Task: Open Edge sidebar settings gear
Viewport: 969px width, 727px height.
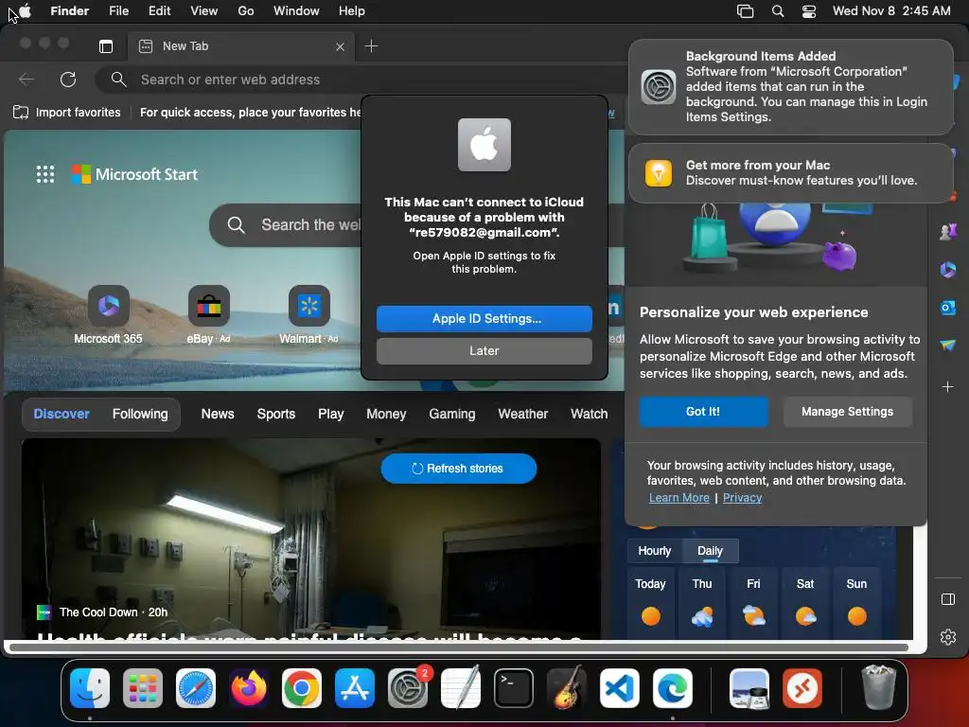Action: coord(948,637)
